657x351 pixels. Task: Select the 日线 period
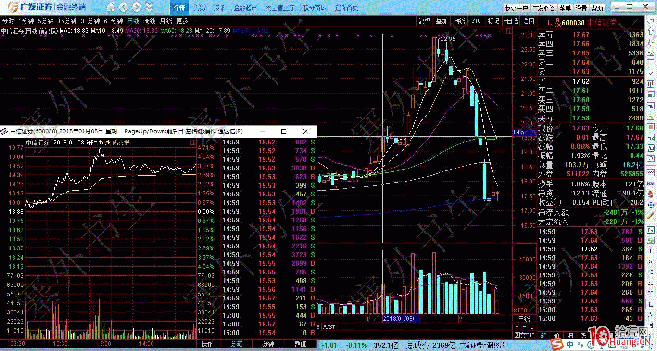[x=133, y=21]
